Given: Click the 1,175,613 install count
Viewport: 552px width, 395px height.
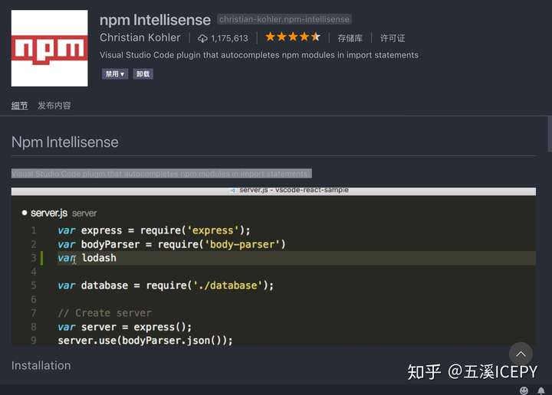Looking at the screenshot, I should [229, 38].
